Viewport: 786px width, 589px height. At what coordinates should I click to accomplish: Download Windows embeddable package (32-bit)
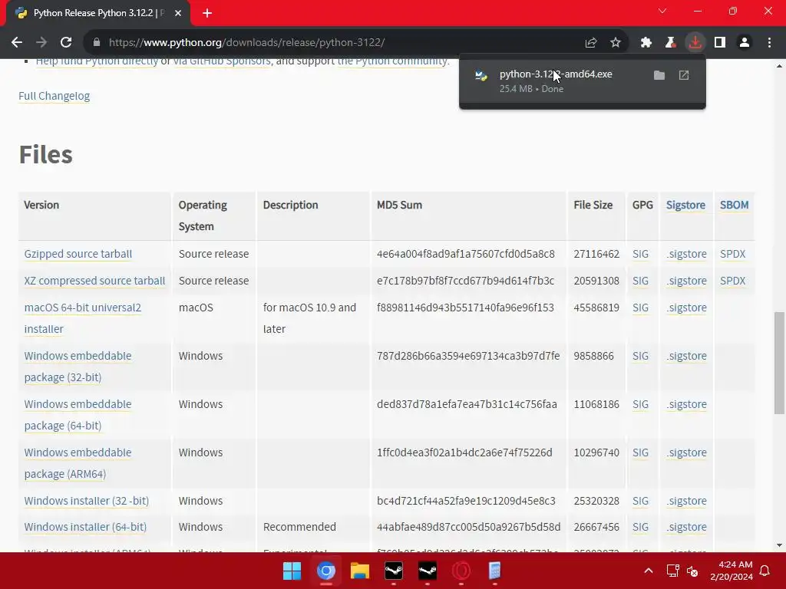click(x=78, y=366)
